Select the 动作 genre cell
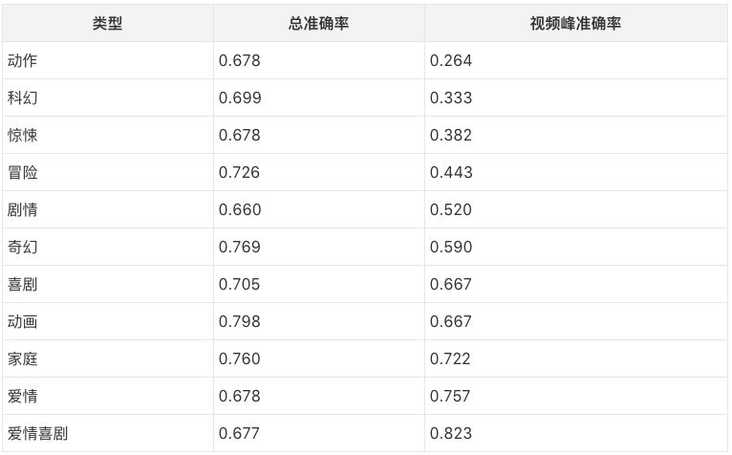 click(x=23, y=61)
